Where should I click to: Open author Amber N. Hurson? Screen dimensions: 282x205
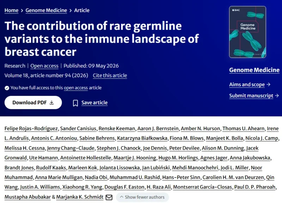[x=200, y=129]
